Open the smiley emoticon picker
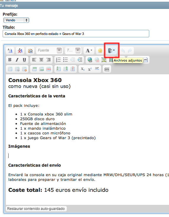 tap(100, 51)
